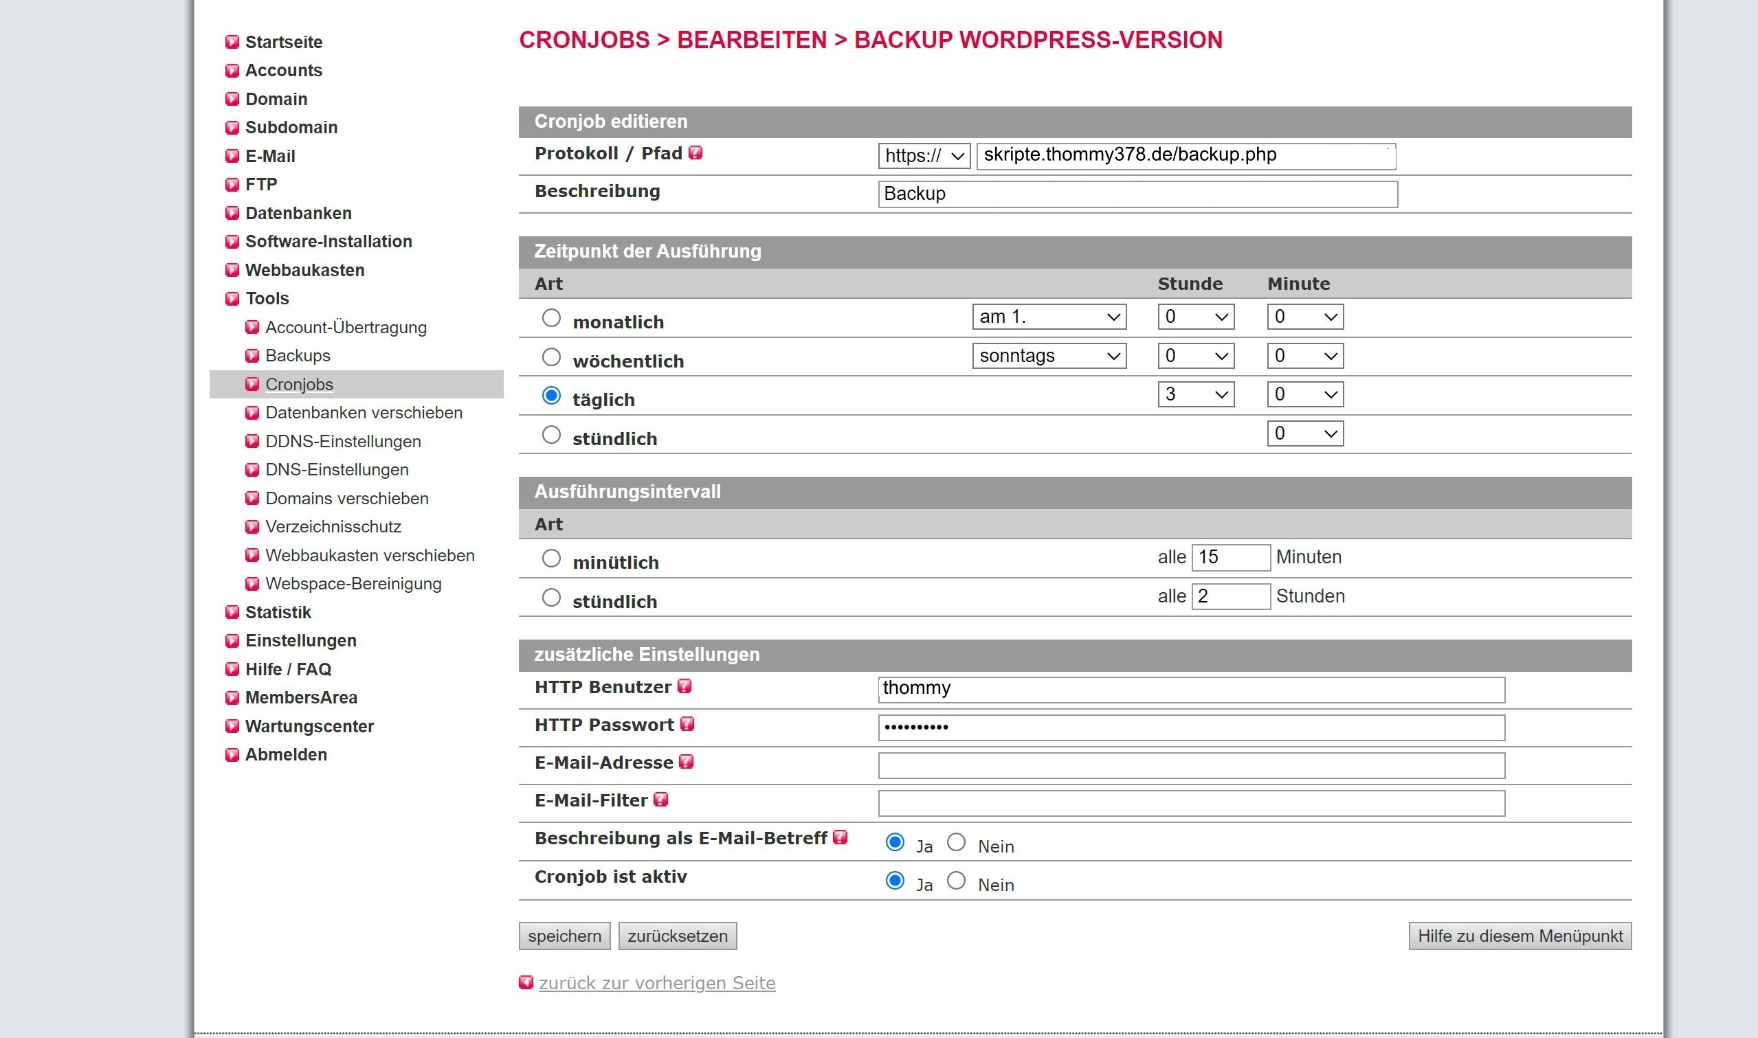1758x1038 pixels.
Task: Click the empty E-Mail-Adresse input field
Action: coord(1191,765)
